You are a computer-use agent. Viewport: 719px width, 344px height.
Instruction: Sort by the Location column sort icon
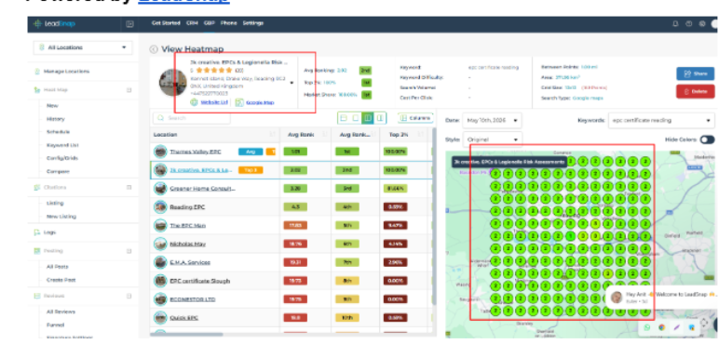tap(272, 135)
